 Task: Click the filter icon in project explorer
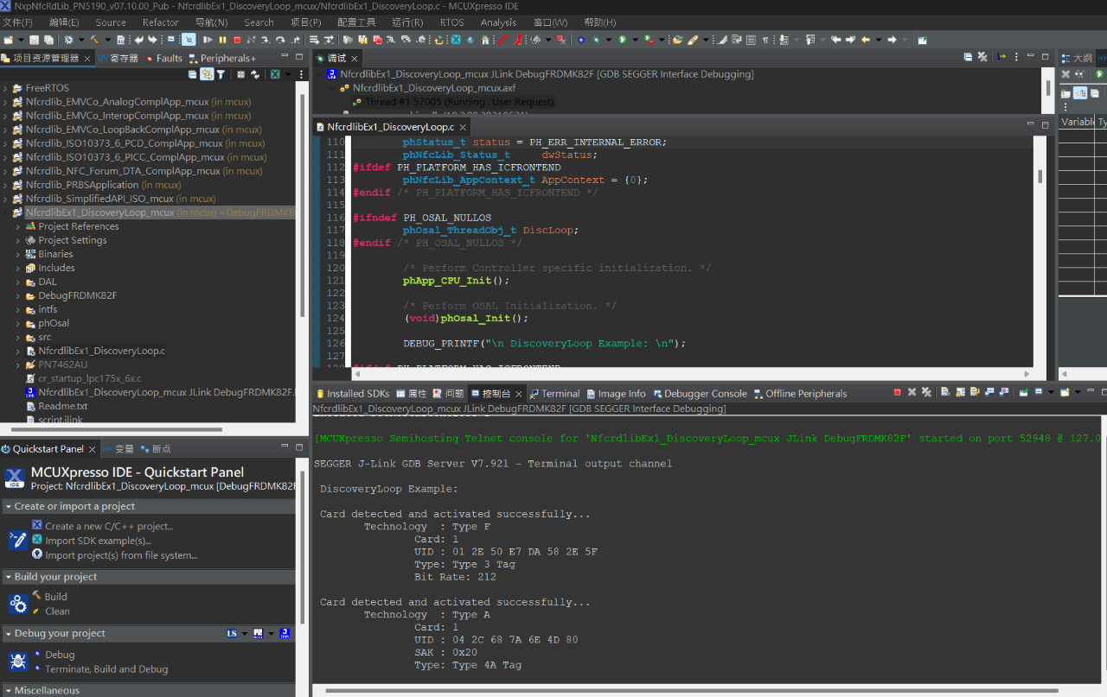[221, 74]
